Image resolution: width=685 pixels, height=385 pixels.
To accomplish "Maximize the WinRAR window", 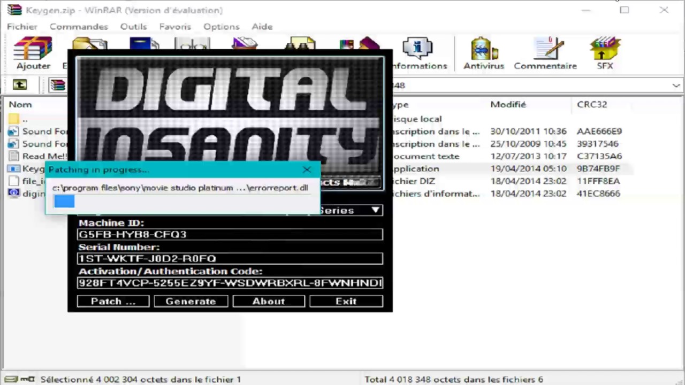I will tap(625, 10).
